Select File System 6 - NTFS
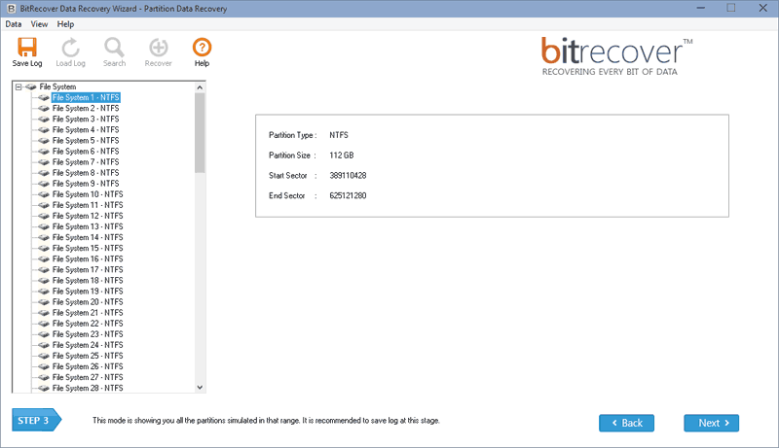This screenshot has height=448, width=779. tap(86, 152)
